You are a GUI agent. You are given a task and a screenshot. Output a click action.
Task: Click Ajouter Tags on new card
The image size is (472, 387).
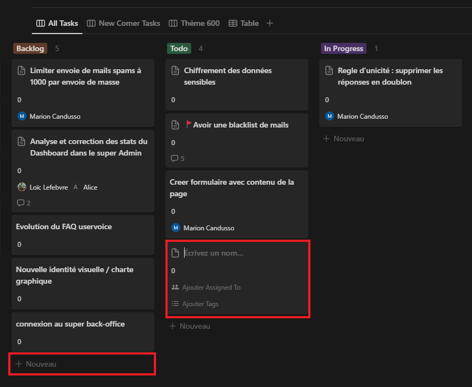tap(200, 304)
